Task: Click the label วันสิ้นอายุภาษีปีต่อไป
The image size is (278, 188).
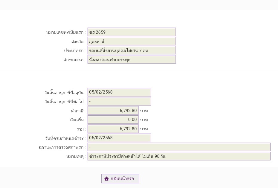Action: 65,102
